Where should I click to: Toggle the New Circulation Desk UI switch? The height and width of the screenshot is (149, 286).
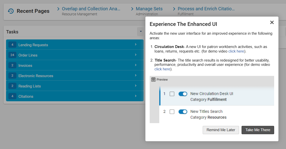(183, 94)
